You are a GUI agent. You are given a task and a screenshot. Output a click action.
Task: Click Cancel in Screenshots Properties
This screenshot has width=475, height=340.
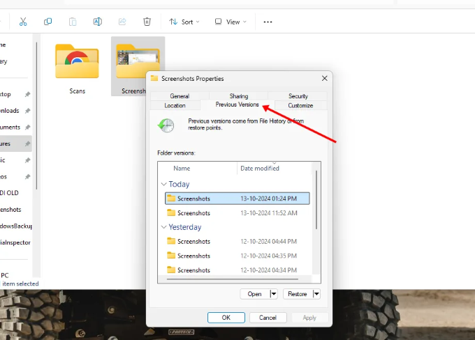pos(268,318)
